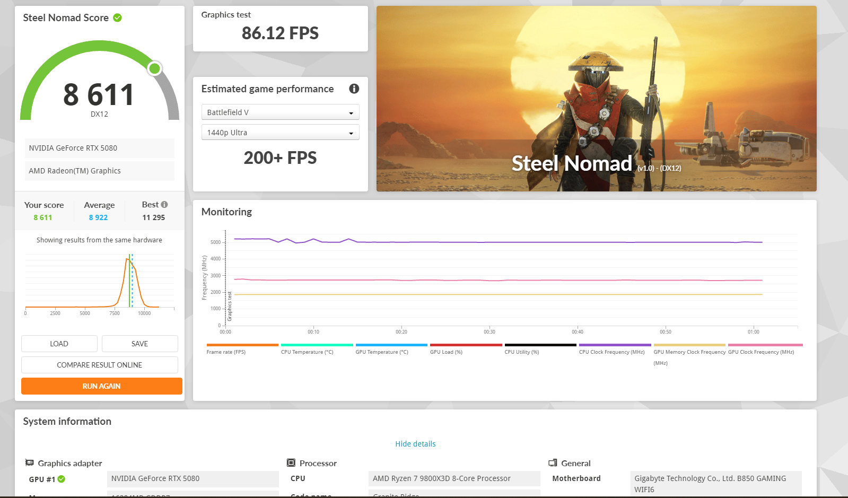Click the Hide details link

(415, 444)
